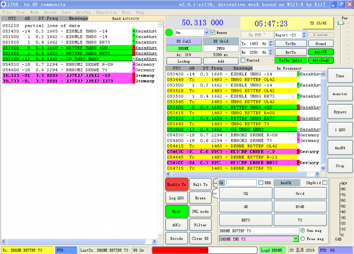Click the DX Call input field

coord(184,48)
